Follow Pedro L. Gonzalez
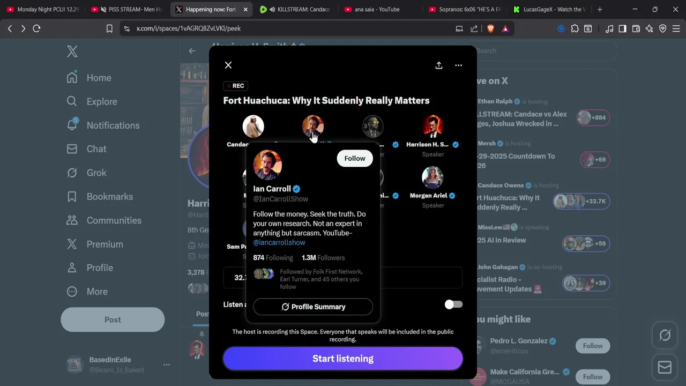Image resolution: width=686 pixels, height=386 pixels. click(x=593, y=346)
